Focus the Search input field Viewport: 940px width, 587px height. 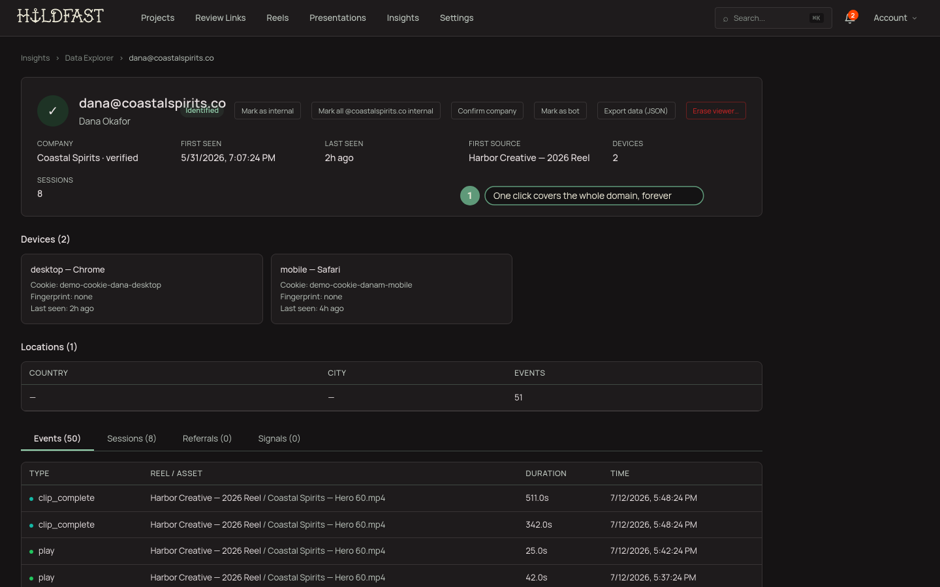[x=773, y=18]
